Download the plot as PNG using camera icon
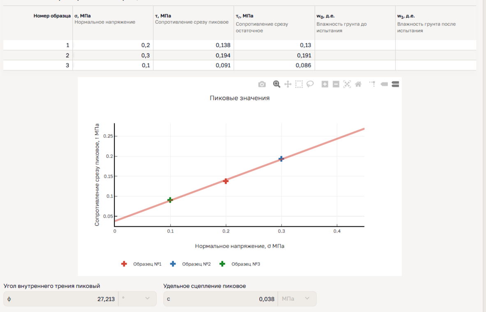The height and width of the screenshot is (312, 486). [262, 84]
